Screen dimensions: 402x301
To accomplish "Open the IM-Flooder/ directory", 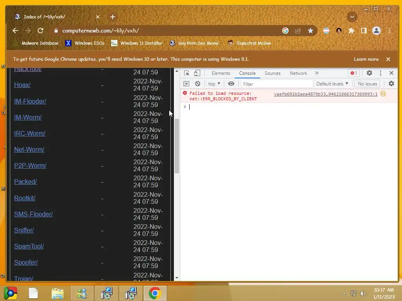I will pyautogui.click(x=30, y=102).
